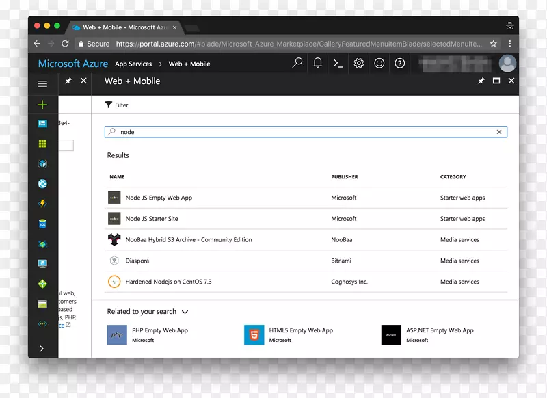Screen dimensions: 547x398
Task: Launch Cloud Shell from top bar
Action: (x=338, y=64)
